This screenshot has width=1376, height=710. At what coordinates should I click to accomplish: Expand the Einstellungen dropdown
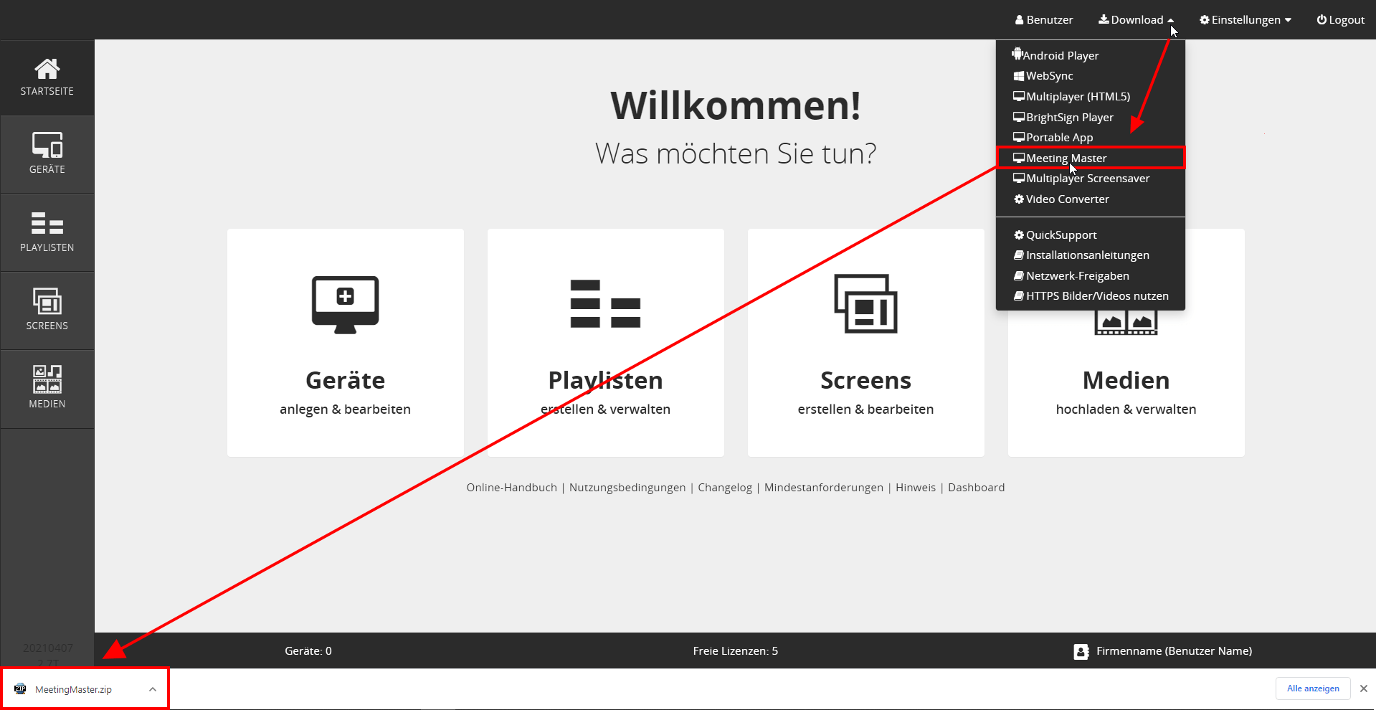click(1245, 20)
